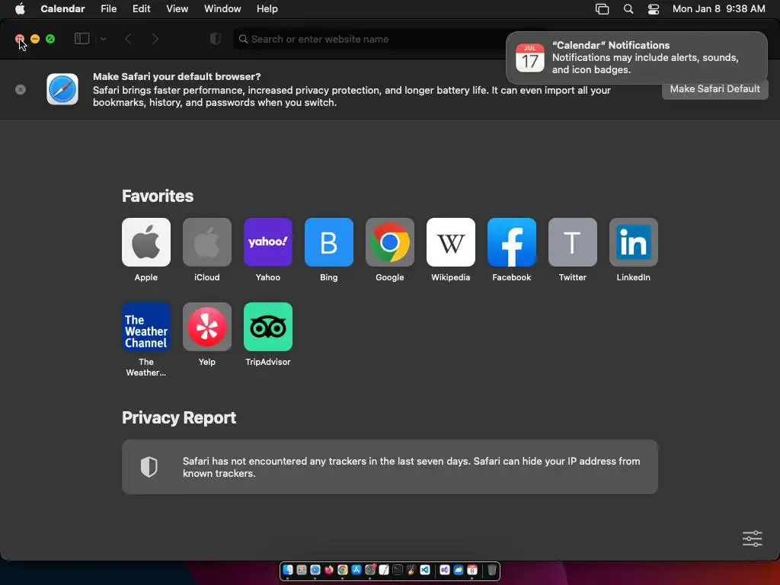Open the Yahoo favorite

(267, 242)
